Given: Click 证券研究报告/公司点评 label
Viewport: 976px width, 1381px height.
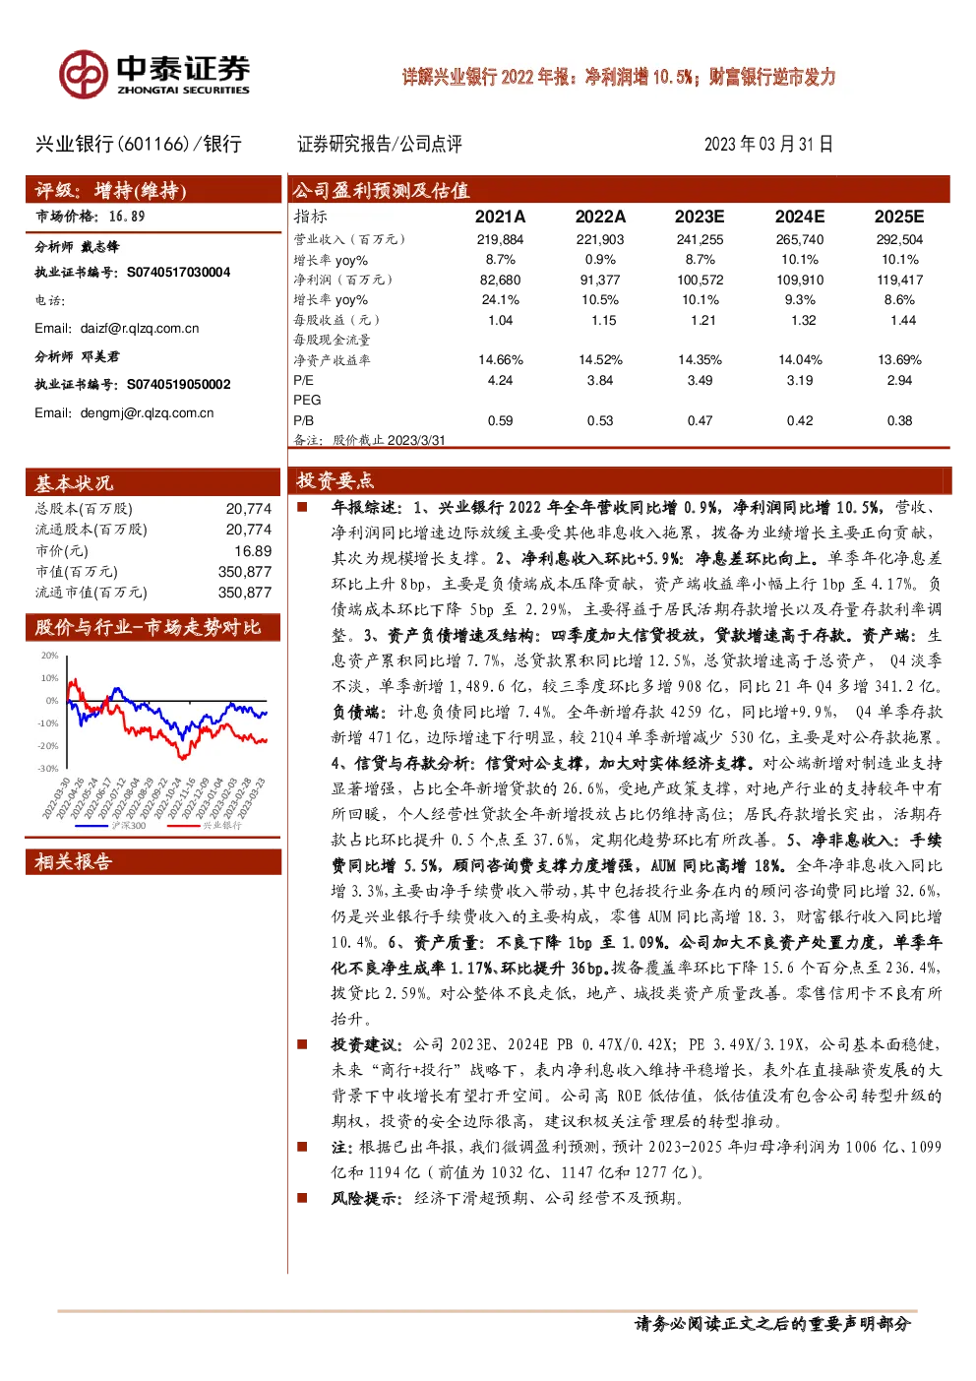Looking at the screenshot, I should tap(380, 144).
